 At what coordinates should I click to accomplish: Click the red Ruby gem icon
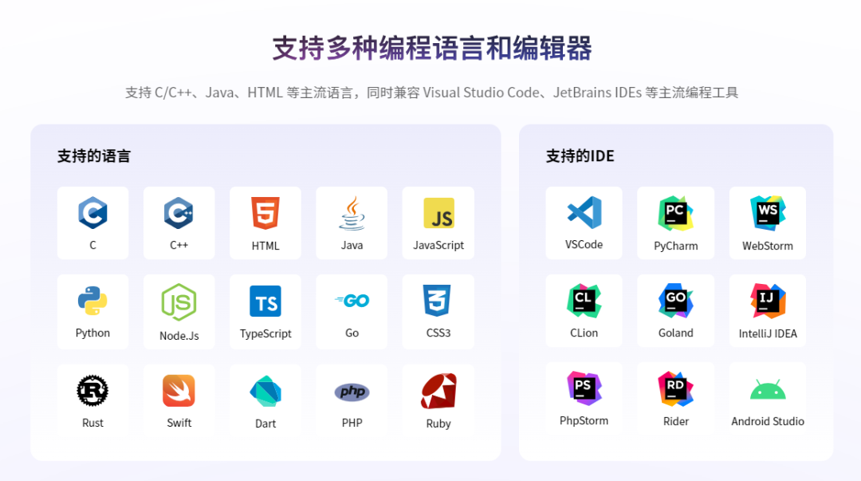pos(438,392)
